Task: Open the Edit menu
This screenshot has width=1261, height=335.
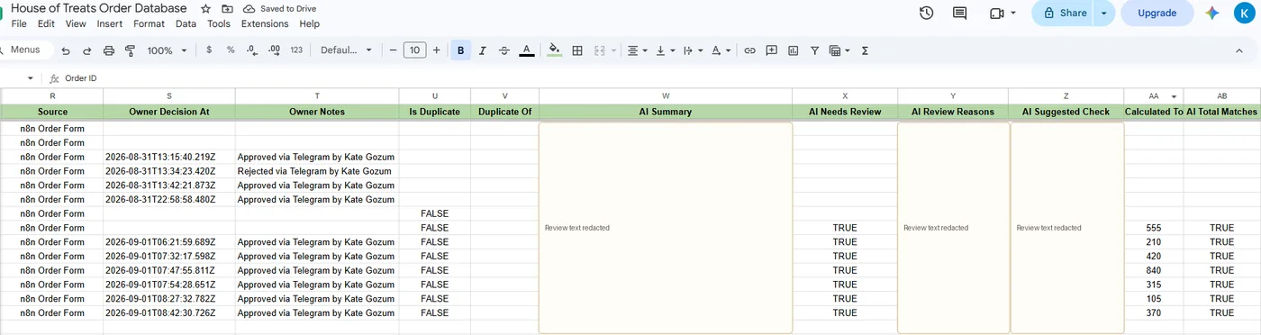Action: tap(47, 24)
